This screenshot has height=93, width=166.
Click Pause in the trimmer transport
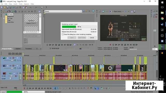56,45
